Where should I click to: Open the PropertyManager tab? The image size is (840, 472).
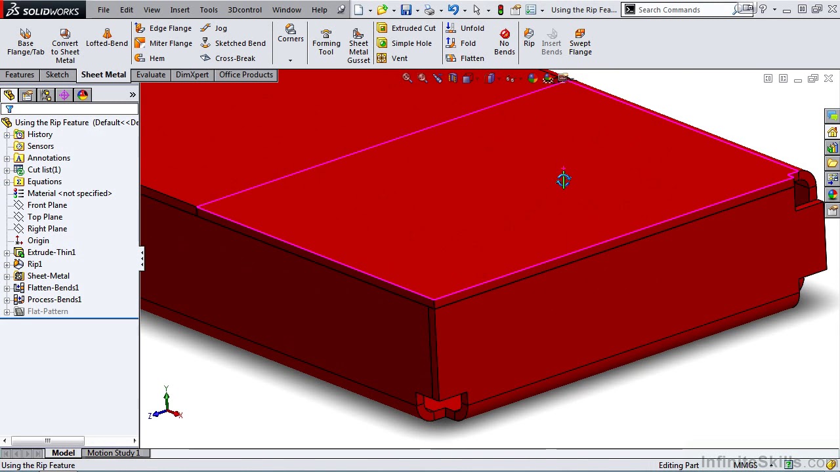(x=27, y=95)
